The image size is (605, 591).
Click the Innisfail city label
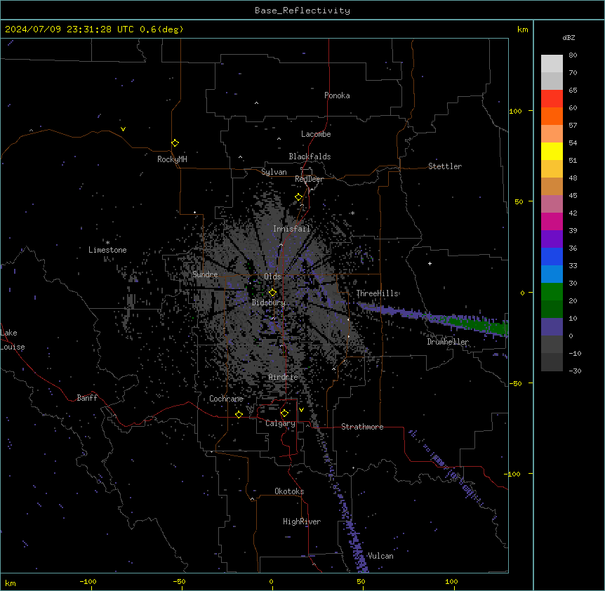coord(292,229)
